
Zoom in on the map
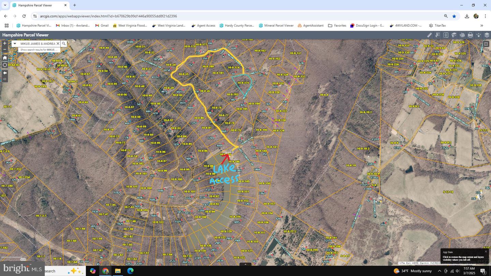tap(5, 43)
